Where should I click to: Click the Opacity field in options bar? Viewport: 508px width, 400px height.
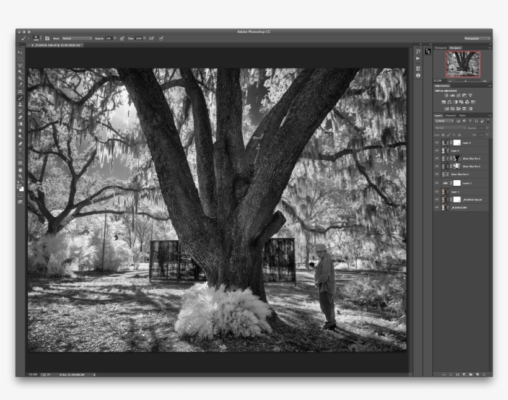tap(109, 38)
